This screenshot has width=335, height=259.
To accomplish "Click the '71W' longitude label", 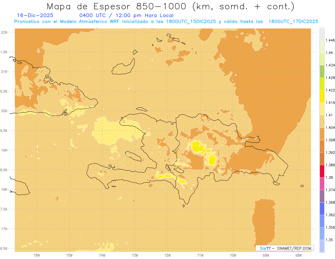I will click(200, 255).
